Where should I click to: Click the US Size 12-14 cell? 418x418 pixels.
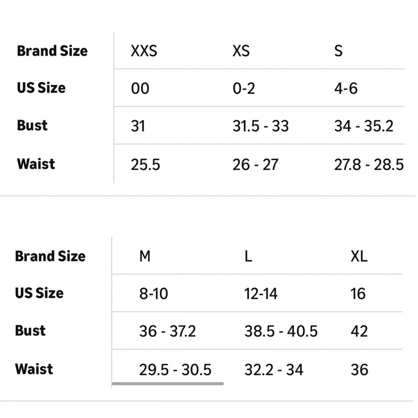click(x=261, y=294)
